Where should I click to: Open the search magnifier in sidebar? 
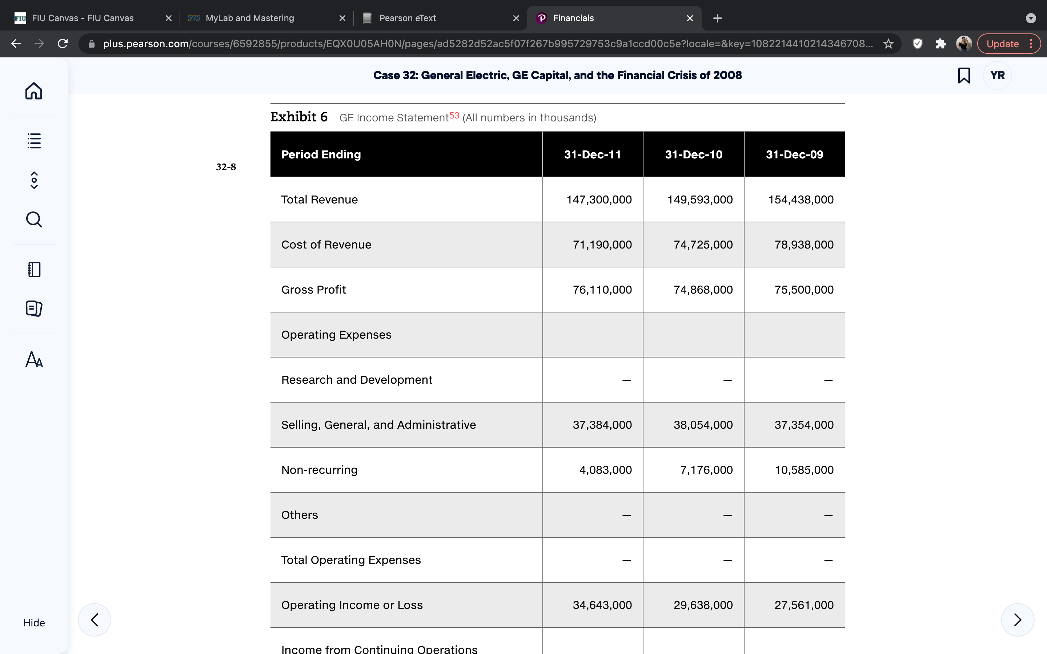[34, 219]
